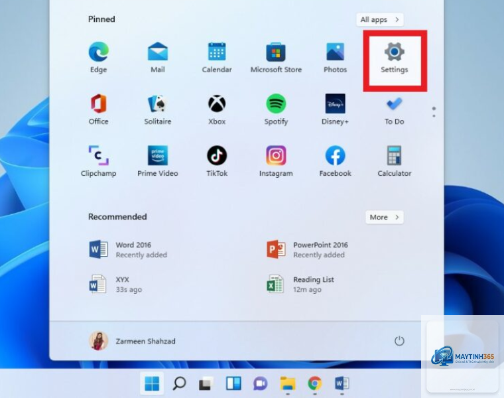The width and height of the screenshot is (504, 398).
Task: Open the Calculator app
Action: point(395,161)
